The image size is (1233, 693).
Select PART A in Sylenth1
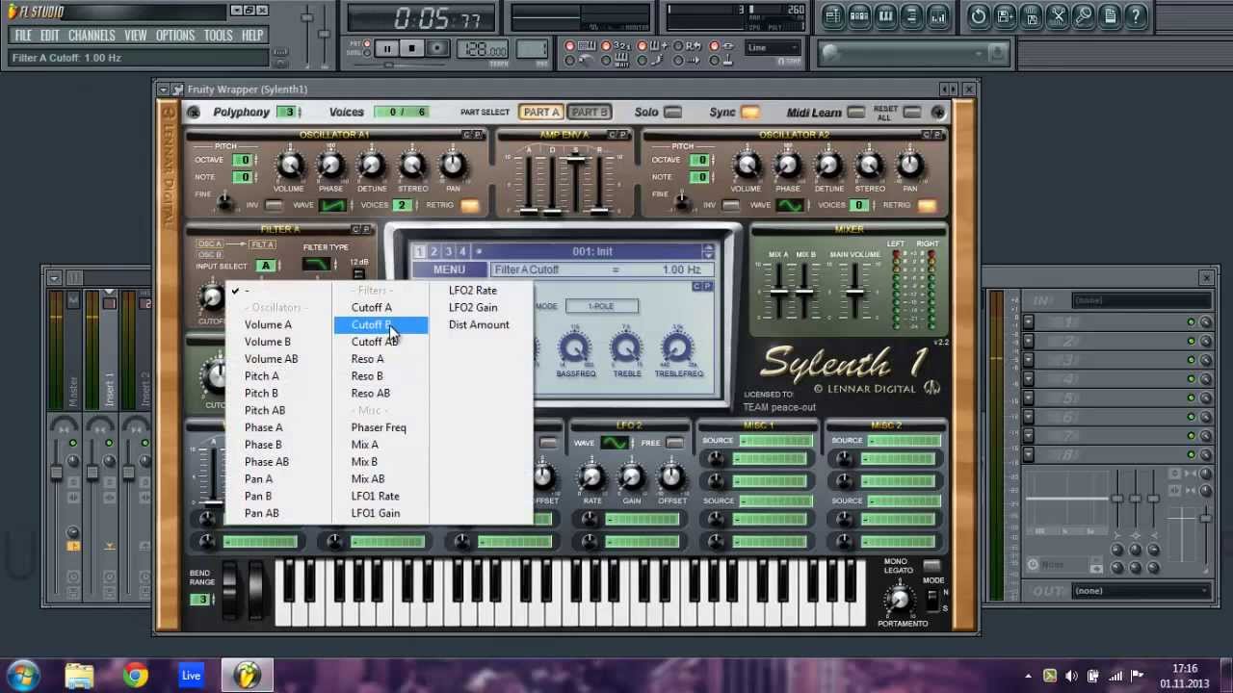click(x=541, y=113)
